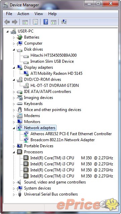
Task: Expand Universal Serial Bus controllers
Action: 14,195
